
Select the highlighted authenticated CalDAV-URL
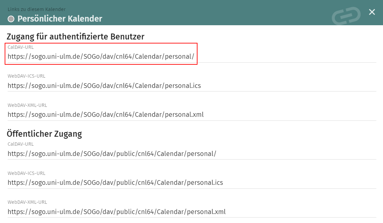click(101, 56)
